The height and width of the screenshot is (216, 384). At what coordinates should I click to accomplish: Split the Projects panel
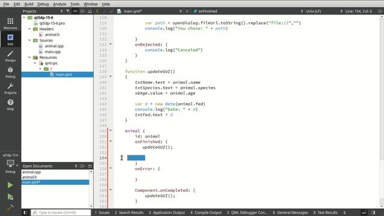83,11
